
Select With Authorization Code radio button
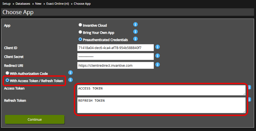point(7,73)
